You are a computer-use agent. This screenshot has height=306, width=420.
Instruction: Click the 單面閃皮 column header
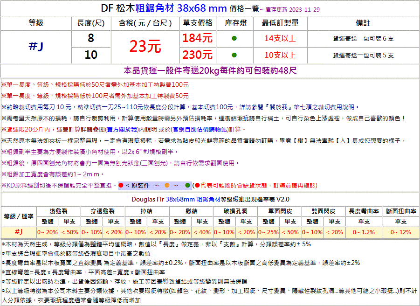280,211
